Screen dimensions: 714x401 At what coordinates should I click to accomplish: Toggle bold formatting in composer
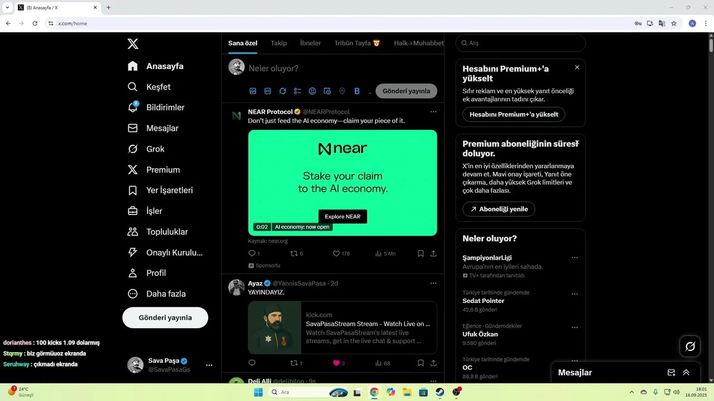tap(357, 91)
